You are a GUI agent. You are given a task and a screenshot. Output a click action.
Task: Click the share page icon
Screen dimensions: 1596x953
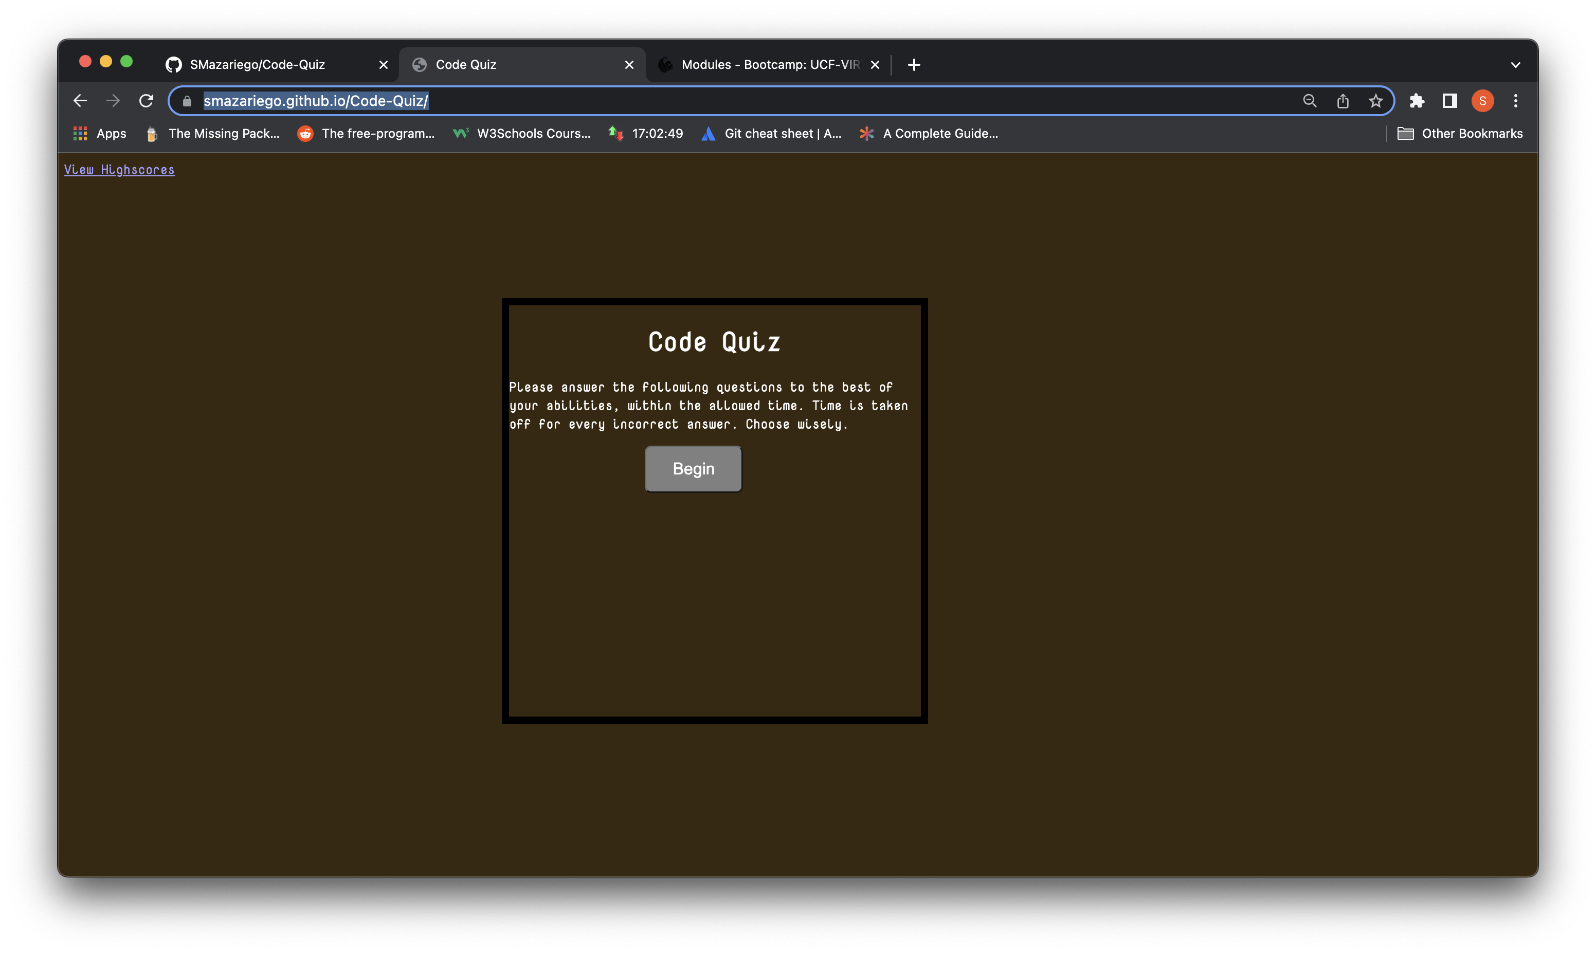coord(1343,101)
